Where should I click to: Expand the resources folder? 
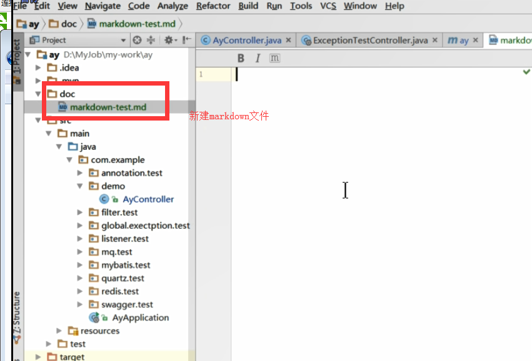point(59,331)
